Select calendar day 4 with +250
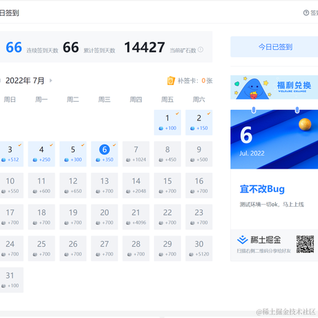 (41, 154)
